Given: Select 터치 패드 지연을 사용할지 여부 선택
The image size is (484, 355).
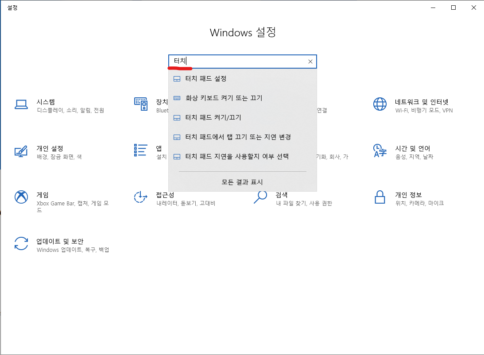Looking at the screenshot, I should pyautogui.click(x=243, y=156).
